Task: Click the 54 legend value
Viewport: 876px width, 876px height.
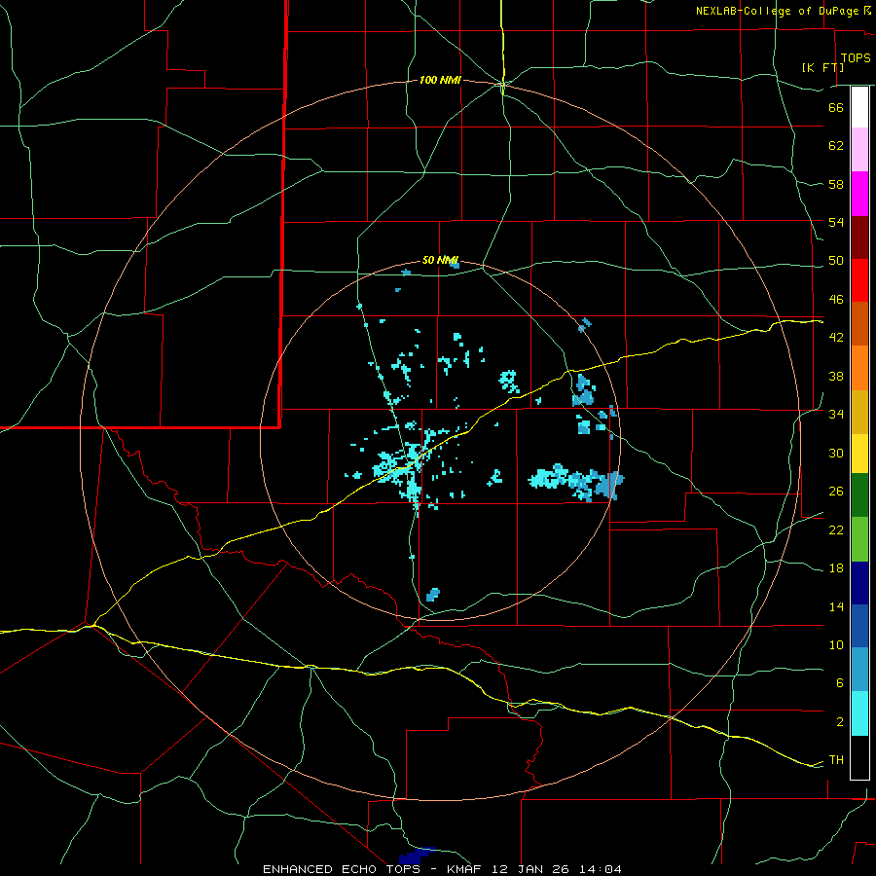Action: click(836, 222)
